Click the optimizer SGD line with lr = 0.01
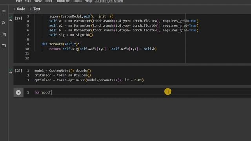The width and height of the screenshot is (251, 141). tap(89, 80)
